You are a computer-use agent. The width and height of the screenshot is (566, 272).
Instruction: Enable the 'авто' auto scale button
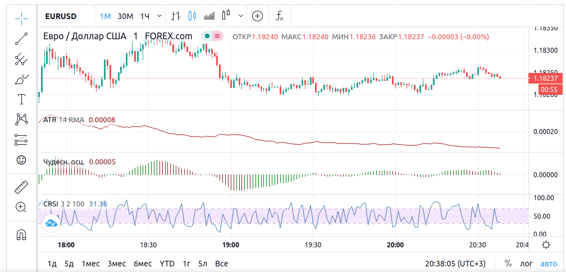click(x=549, y=263)
